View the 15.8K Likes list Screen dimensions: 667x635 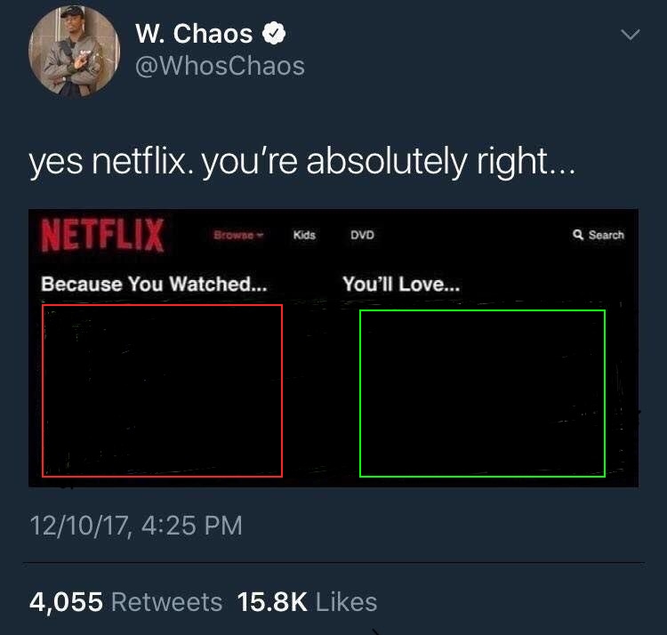[307, 602]
